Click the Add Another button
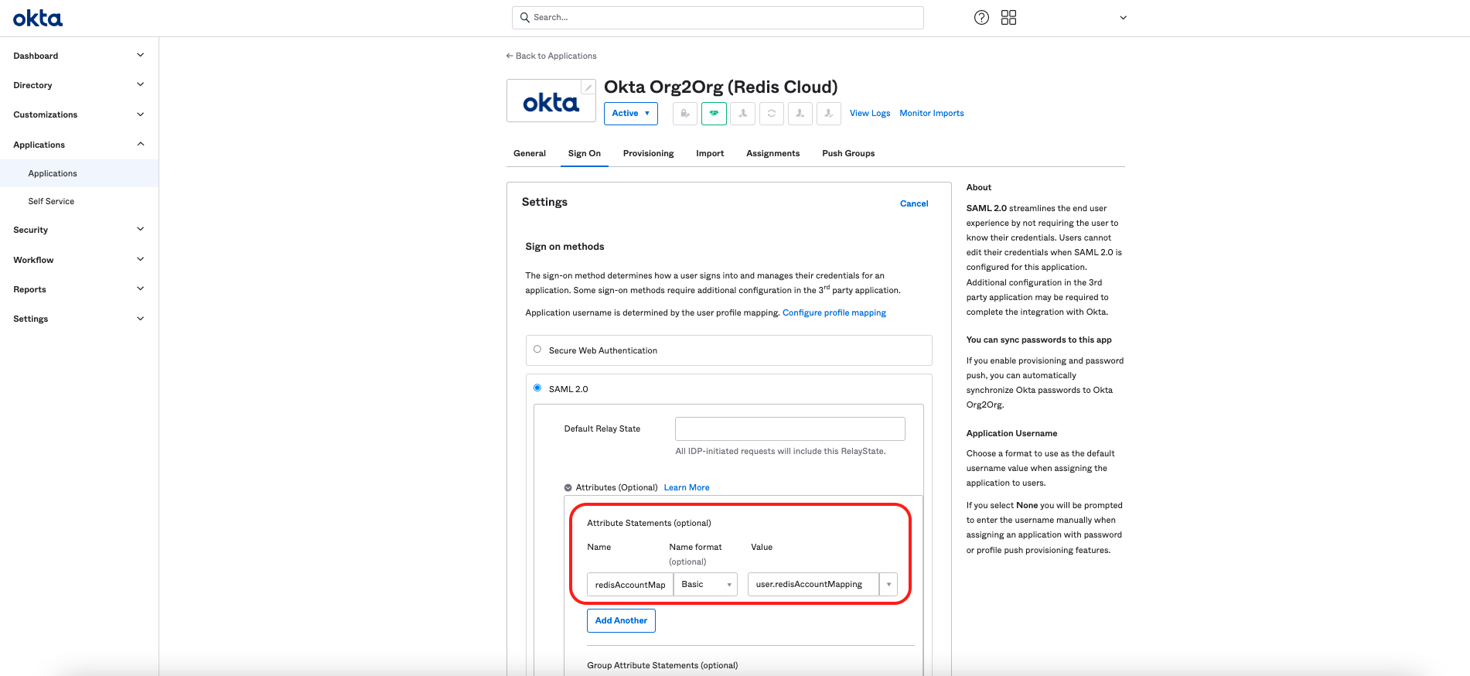The height and width of the screenshot is (676, 1470). point(621,620)
